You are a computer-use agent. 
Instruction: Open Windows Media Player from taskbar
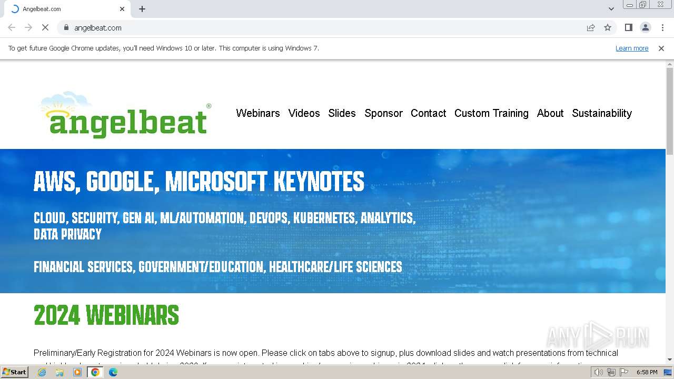[77, 372]
